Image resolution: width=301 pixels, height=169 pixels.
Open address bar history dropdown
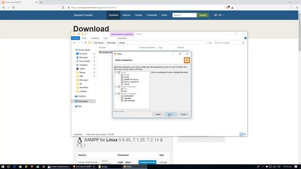tap(208, 43)
